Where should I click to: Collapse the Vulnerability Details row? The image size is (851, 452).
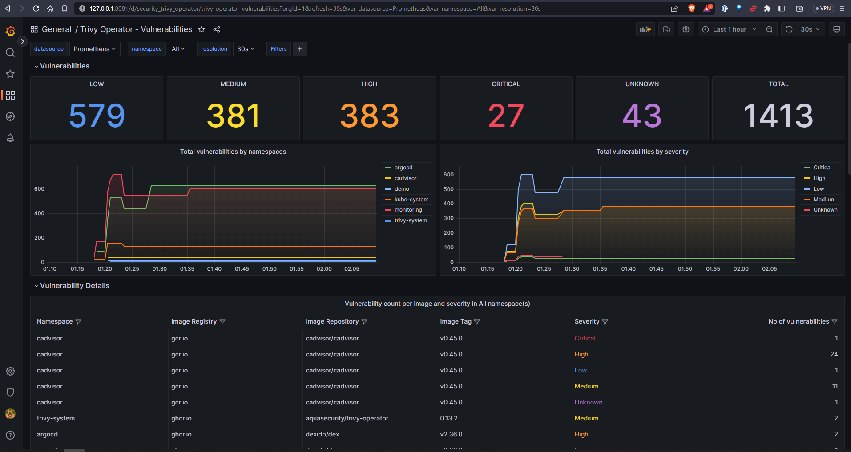click(72, 285)
